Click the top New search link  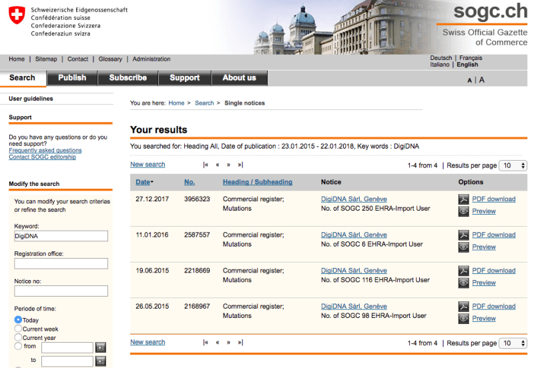click(x=148, y=165)
